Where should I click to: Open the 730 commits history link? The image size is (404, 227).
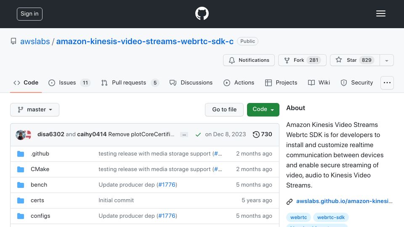[x=262, y=135]
